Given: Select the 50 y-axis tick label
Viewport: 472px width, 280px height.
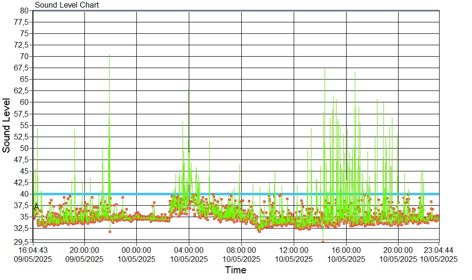Looking at the screenshot, I should coord(25,148).
